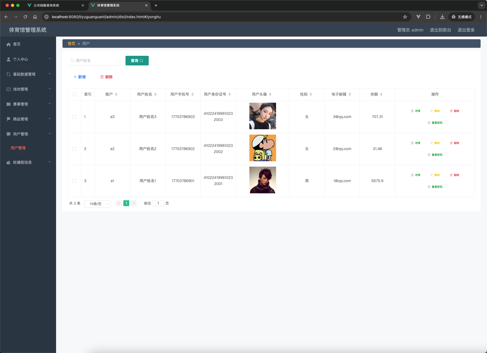The height and width of the screenshot is (353, 487).
Task: Click 退出登录 in the top bar
Action: click(466, 30)
